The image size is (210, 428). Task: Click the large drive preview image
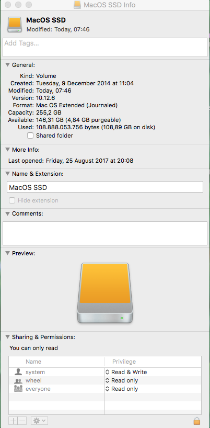click(105, 293)
